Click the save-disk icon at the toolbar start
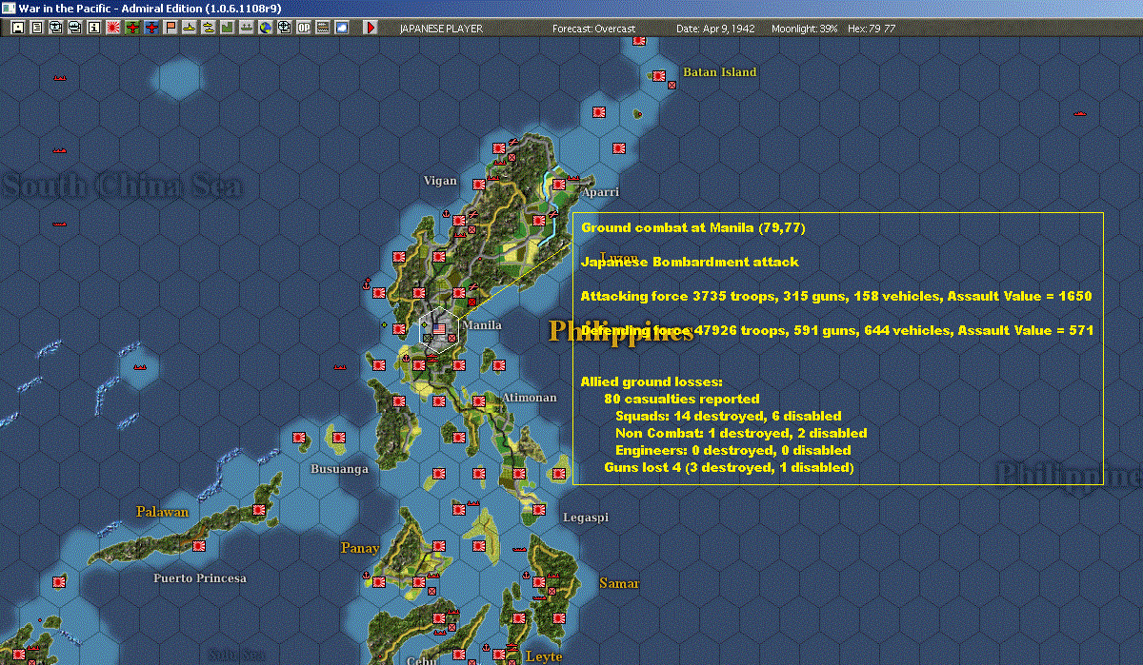 pos(18,28)
